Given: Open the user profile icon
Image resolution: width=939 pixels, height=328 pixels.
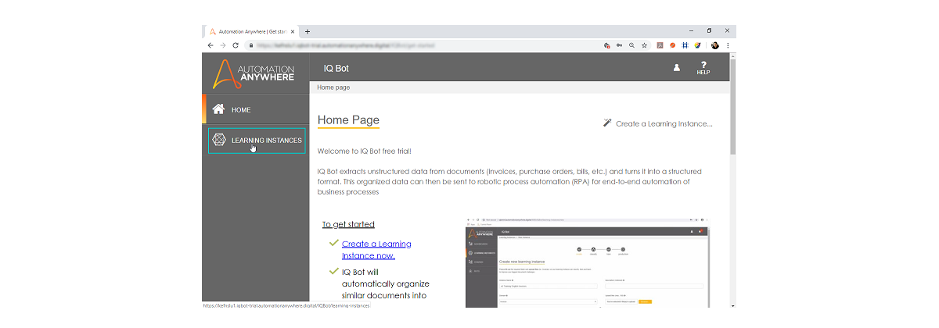Looking at the screenshot, I should point(677,68).
